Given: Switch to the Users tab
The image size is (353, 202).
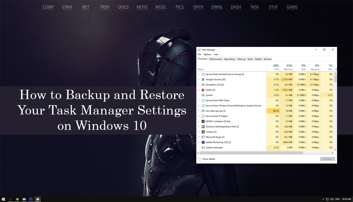Looking at the screenshot, I should pyautogui.click(x=250, y=59).
